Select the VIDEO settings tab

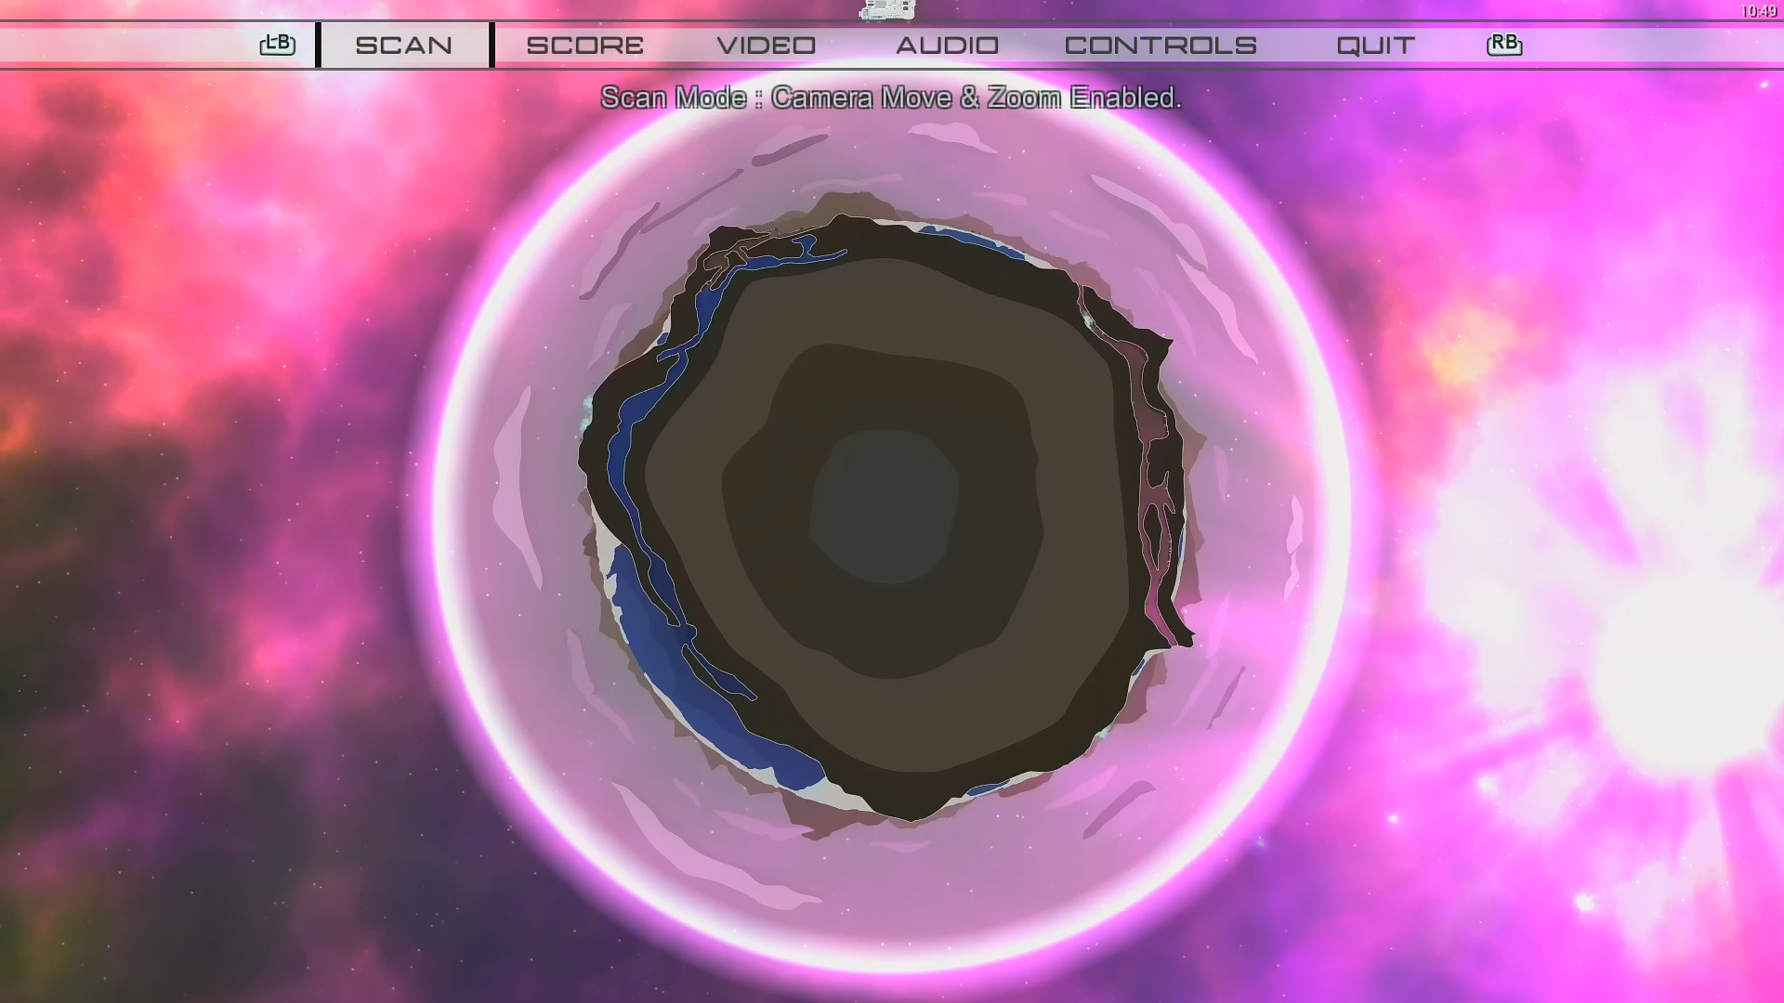point(765,45)
